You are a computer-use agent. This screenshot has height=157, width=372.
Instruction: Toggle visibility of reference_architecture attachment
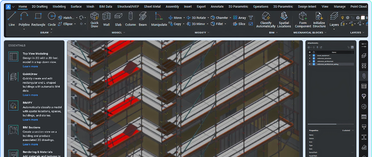[310, 61]
